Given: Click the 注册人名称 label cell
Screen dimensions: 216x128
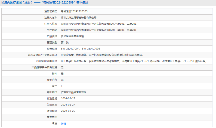Looking at the screenshot, I should click(30, 18).
